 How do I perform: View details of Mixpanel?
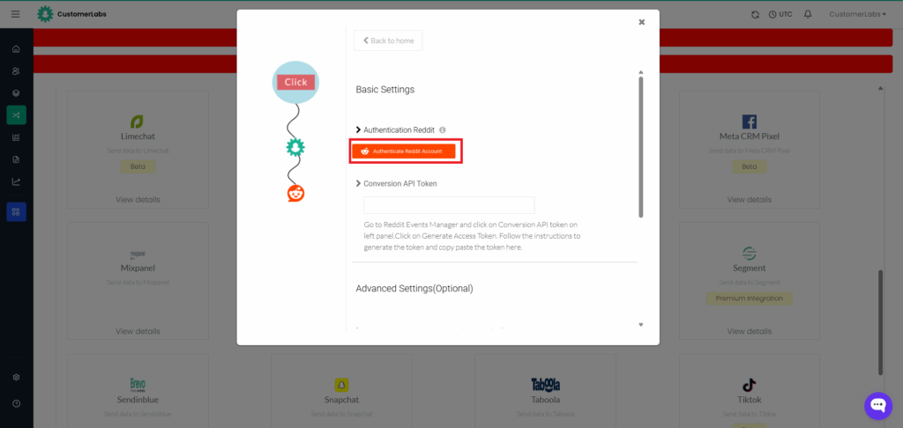pos(138,331)
